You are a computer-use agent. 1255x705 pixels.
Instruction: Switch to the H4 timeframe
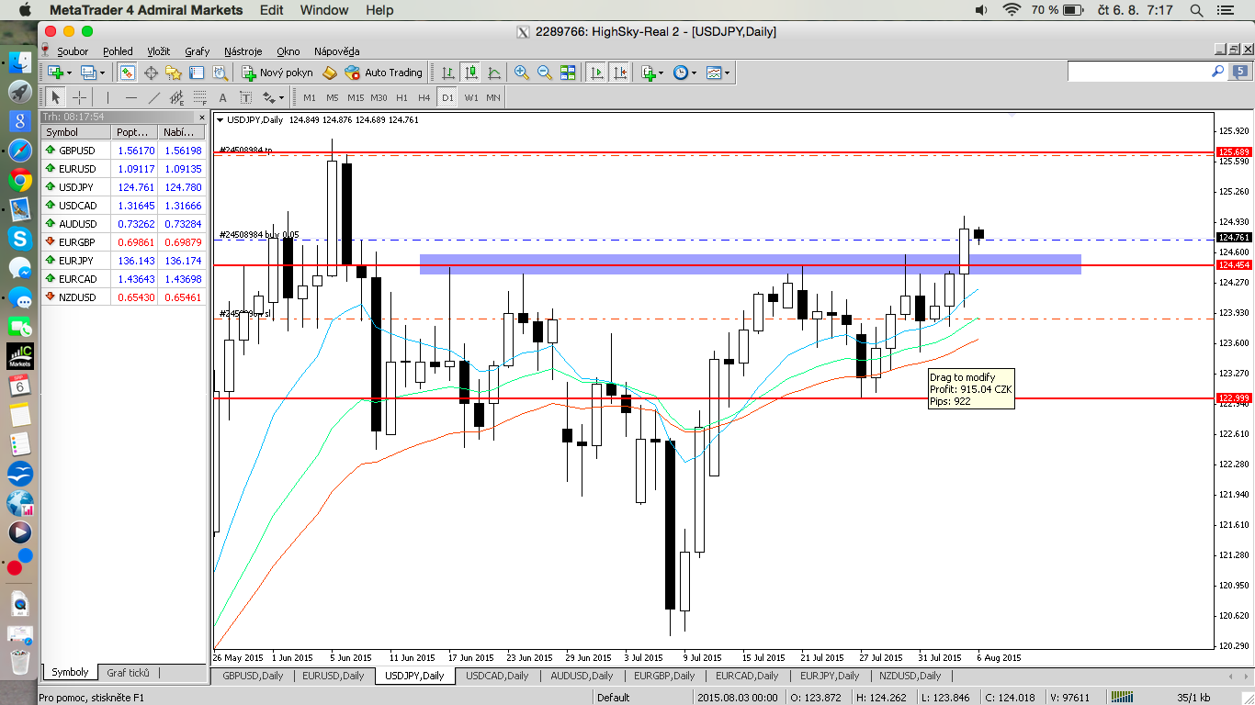point(424,97)
